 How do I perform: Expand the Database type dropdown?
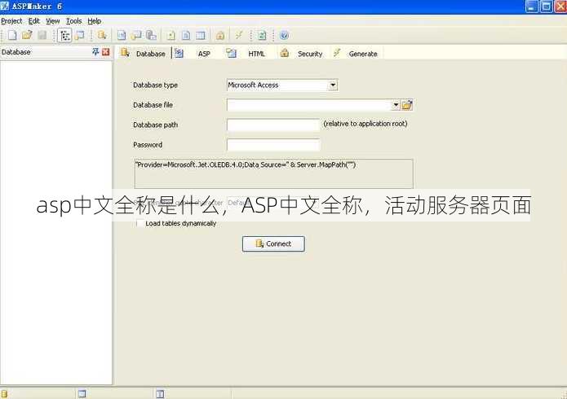coord(333,85)
